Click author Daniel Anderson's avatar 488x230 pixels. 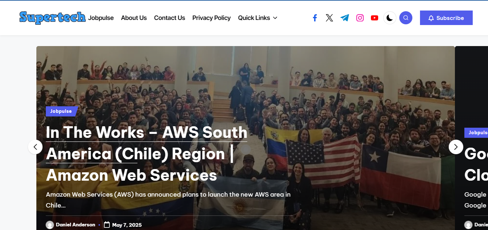pyautogui.click(x=50, y=225)
